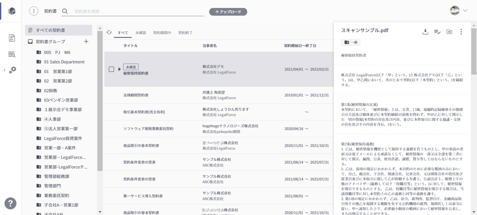The width and height of the screenshot is (477, 215).
Task: Sort by the 当事者名 column header
Action: 209,46
